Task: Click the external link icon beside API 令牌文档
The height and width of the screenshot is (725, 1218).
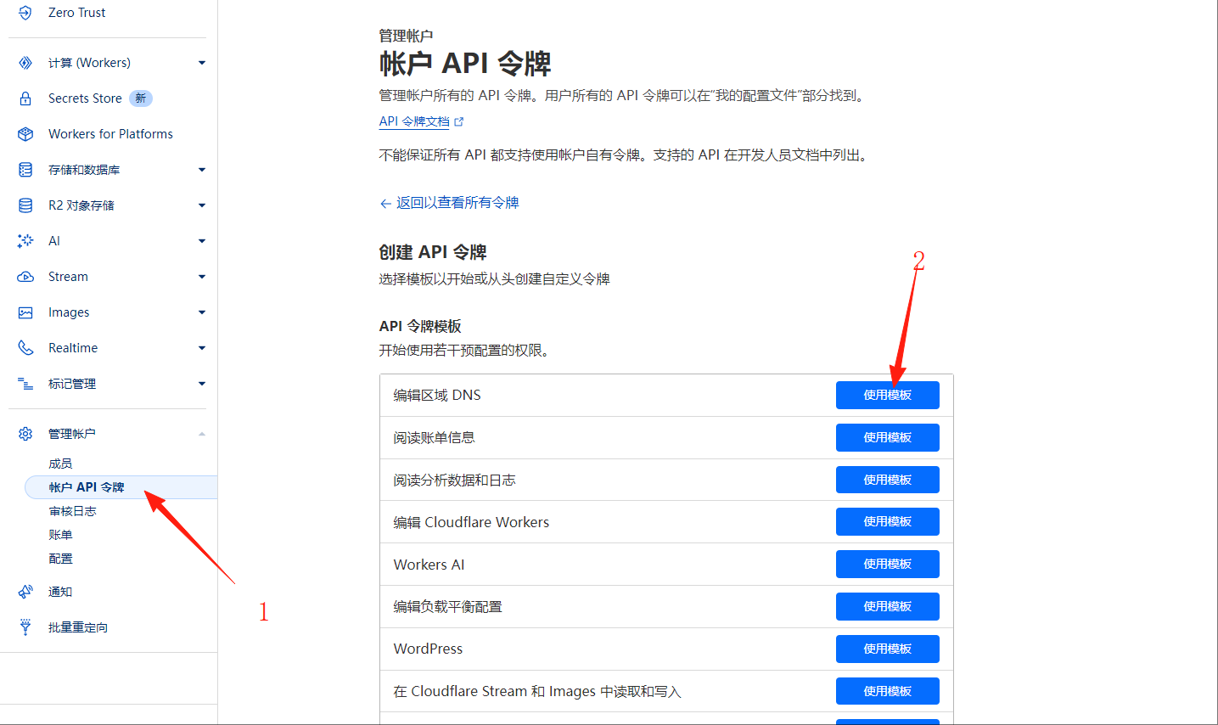Action: point(459,121)
